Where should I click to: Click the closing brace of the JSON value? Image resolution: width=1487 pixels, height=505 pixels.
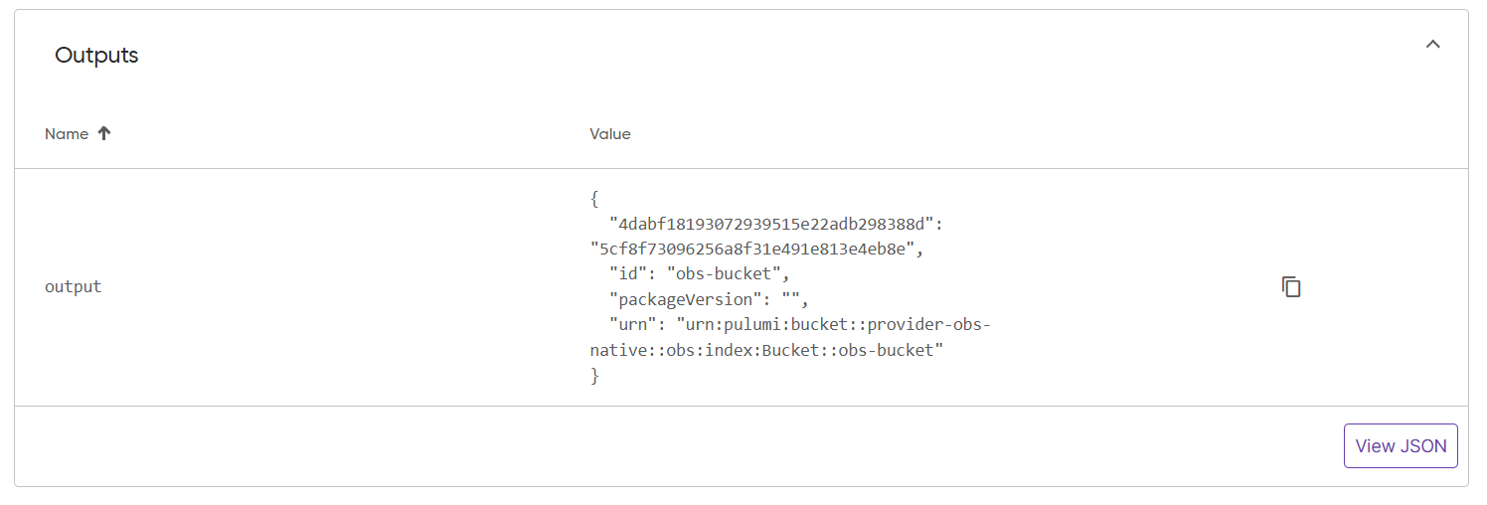tap(594, 377)
